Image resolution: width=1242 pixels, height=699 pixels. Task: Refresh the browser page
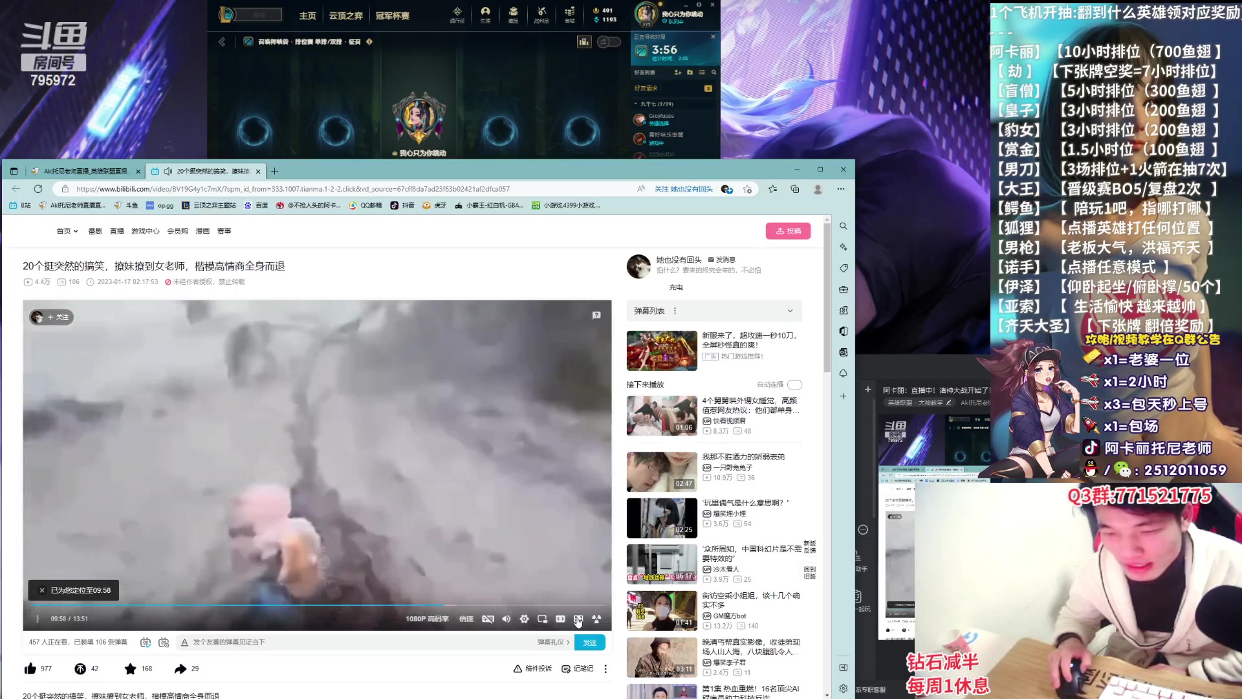pyautogui.click(x=38, y=189)
